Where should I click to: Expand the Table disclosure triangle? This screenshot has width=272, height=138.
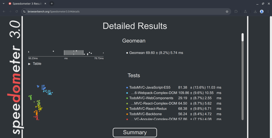[30, 64]
